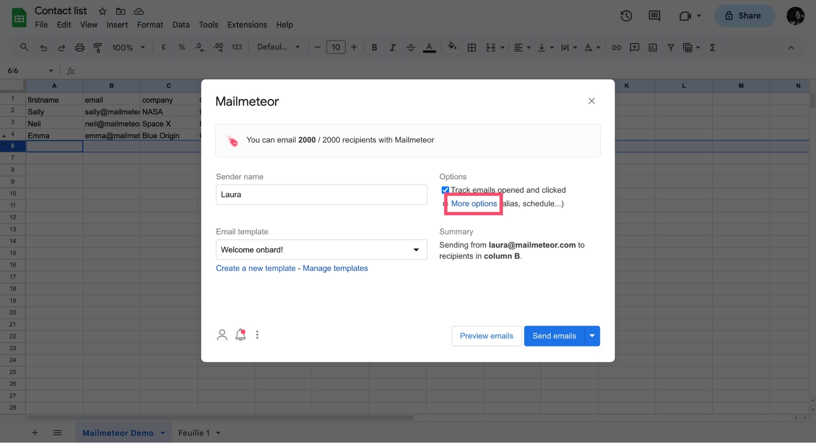Open the all sheets list icon
The image size is (816, 443).
[58, 433]
